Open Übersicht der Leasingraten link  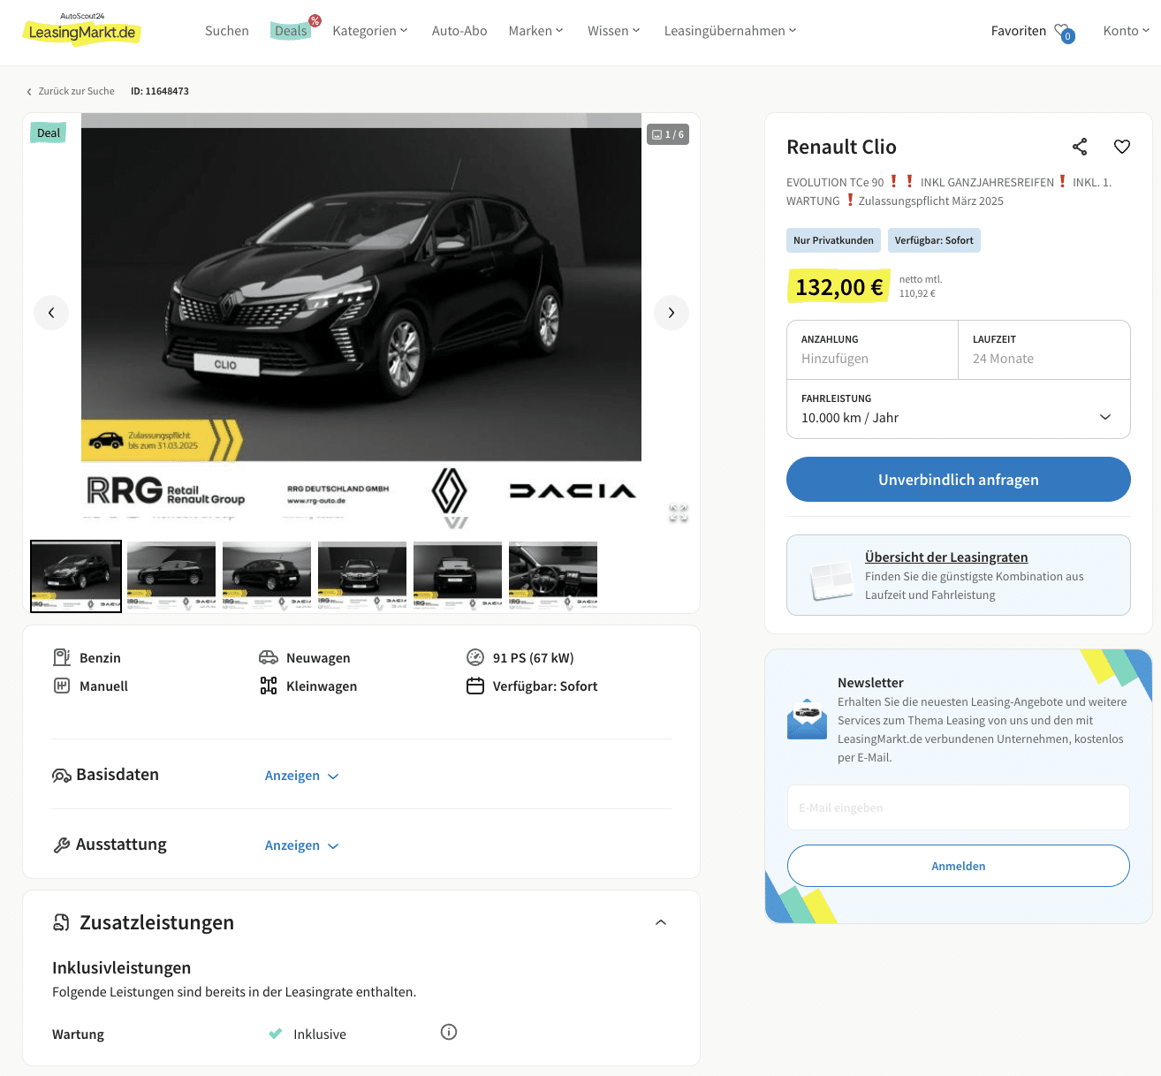point(946,557)
